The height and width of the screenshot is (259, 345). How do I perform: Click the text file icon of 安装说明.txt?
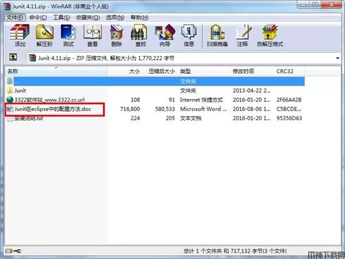coord(10,119)
